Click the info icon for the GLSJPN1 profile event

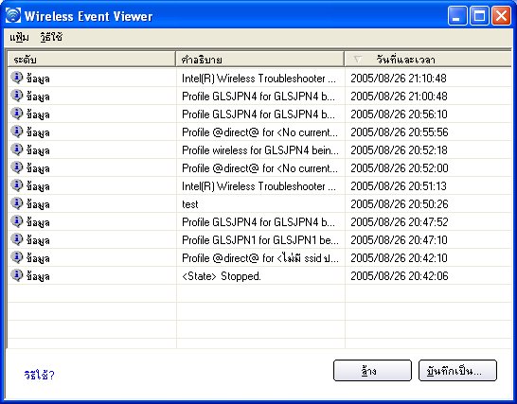16,239
